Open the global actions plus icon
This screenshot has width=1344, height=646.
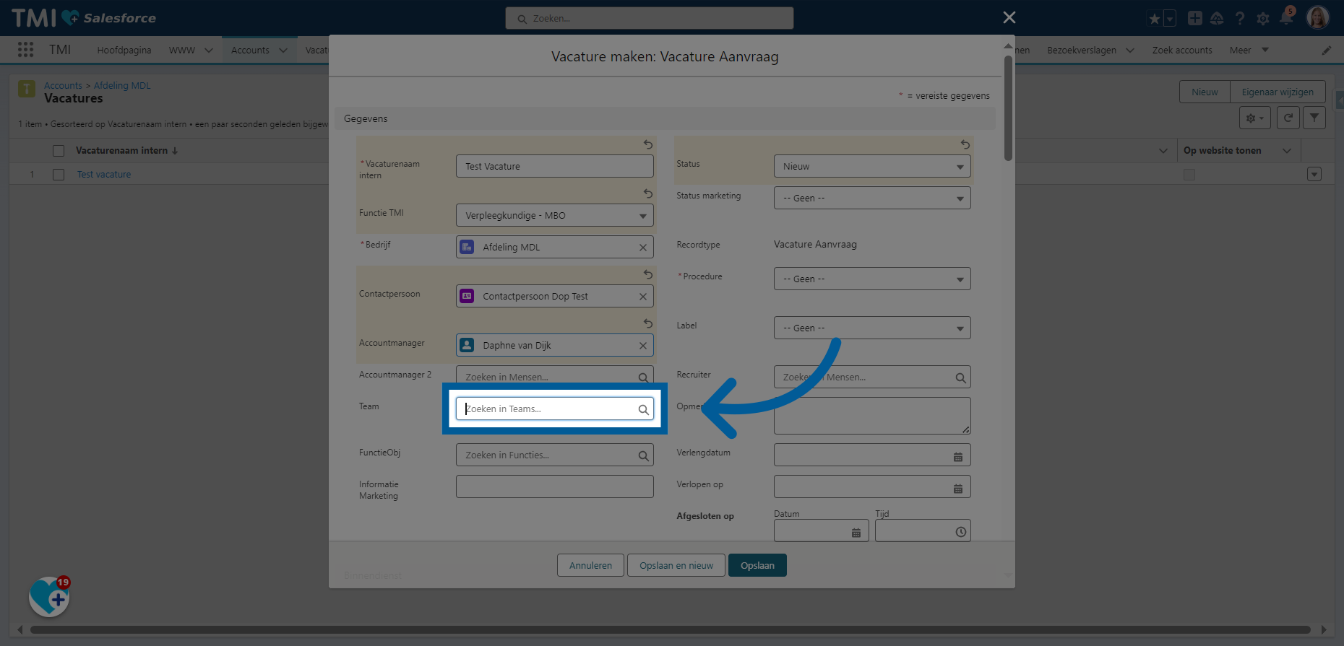pyautogui.click(x=1195, y=18)
